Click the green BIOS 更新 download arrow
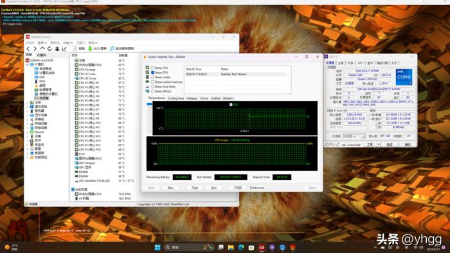 [90, 49]
